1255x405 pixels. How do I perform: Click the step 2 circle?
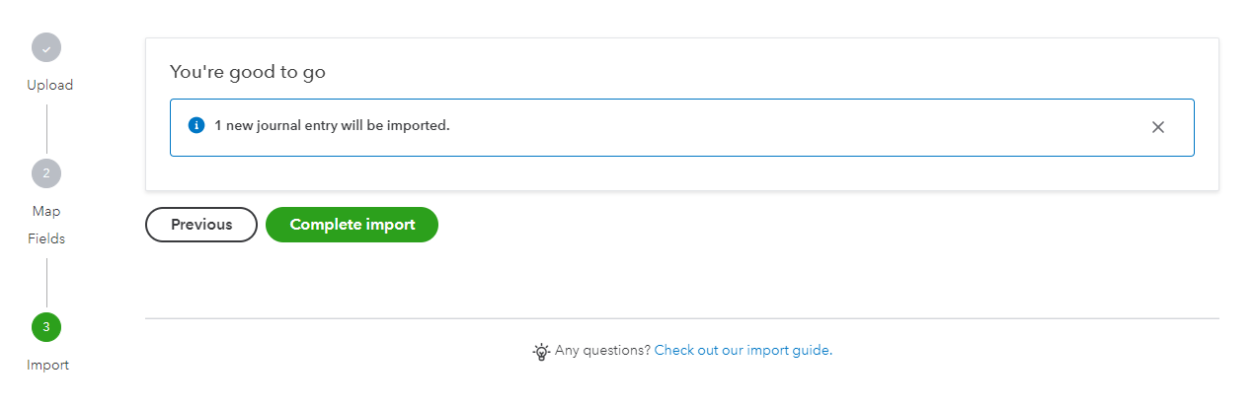tap(46, 173)
